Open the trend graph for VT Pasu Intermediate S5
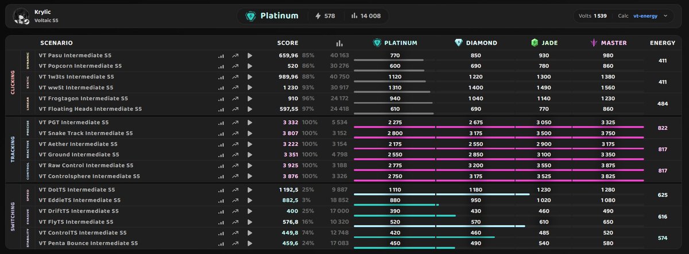 (x=235, y=56)
